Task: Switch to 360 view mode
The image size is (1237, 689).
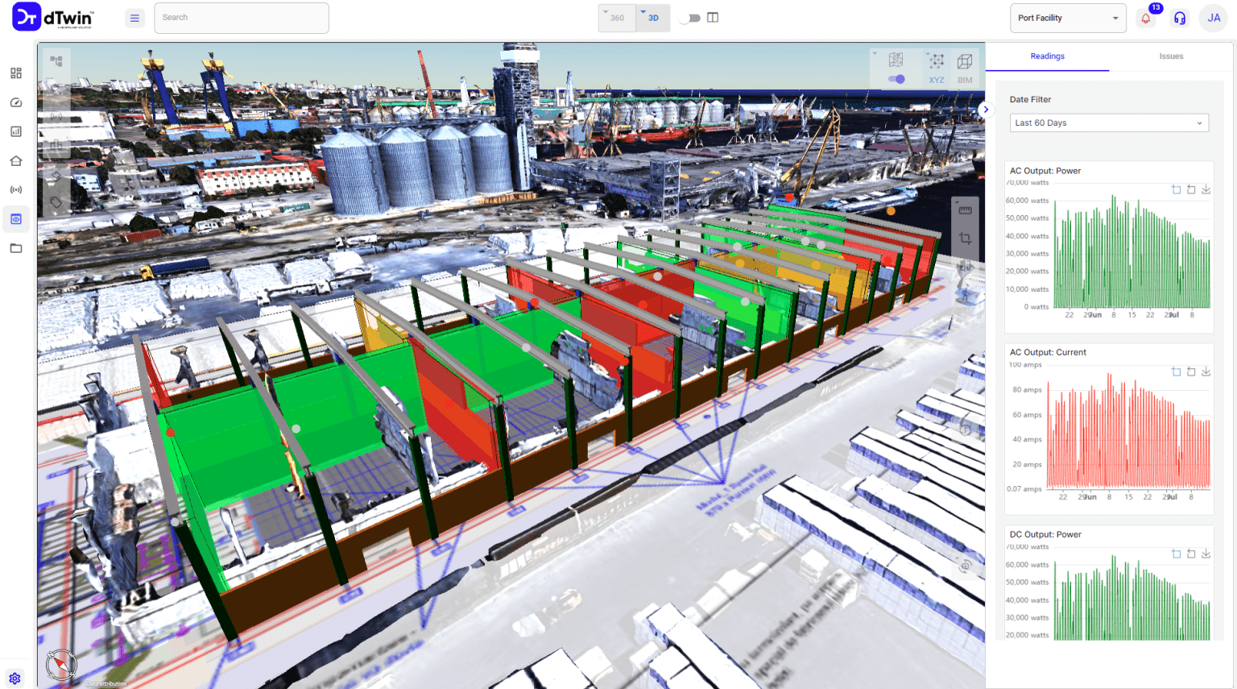Action: [616, 18]
